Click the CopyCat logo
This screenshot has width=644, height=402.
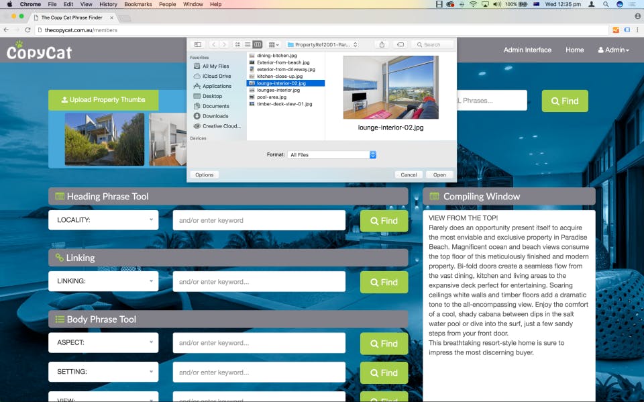click(39, 50)
